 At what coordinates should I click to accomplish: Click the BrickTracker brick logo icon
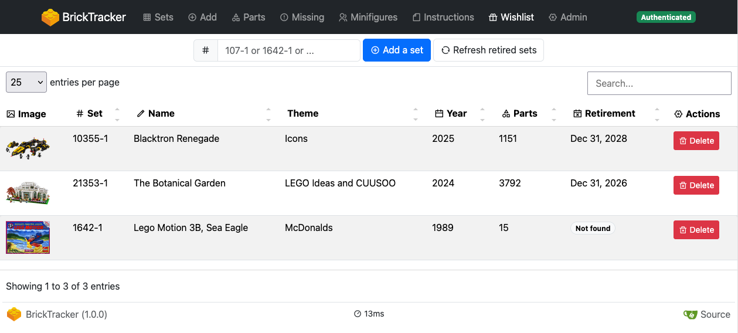[50, 18]
